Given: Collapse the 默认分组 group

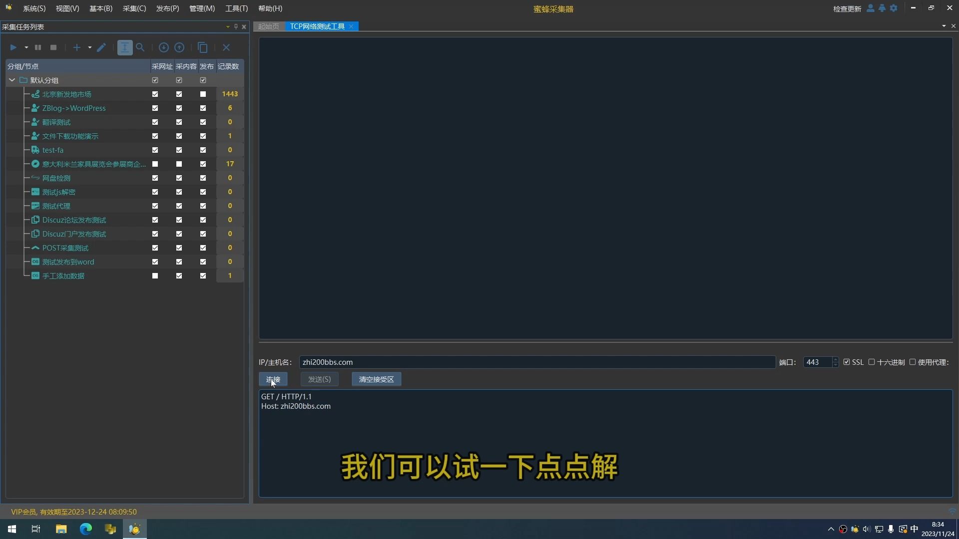Looking at the screenshot, I should click(11, 80).
